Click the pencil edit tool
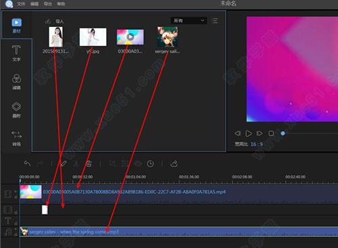The image size is (338, 248). 64,164
